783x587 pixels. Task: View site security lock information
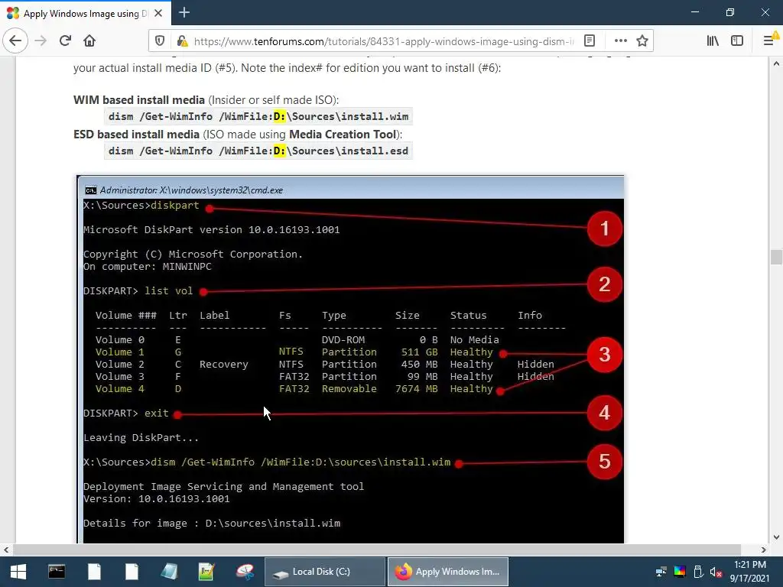tap(182, 41)
